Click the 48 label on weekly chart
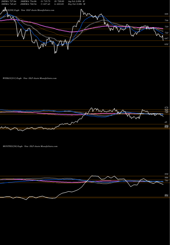The image size is (170, 245). (x=166, y=122)
